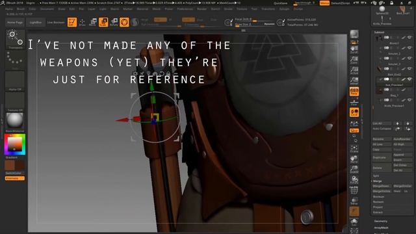The image size is (416, 234).
Task: Collapse the Merge section
Action: point(377,181)
